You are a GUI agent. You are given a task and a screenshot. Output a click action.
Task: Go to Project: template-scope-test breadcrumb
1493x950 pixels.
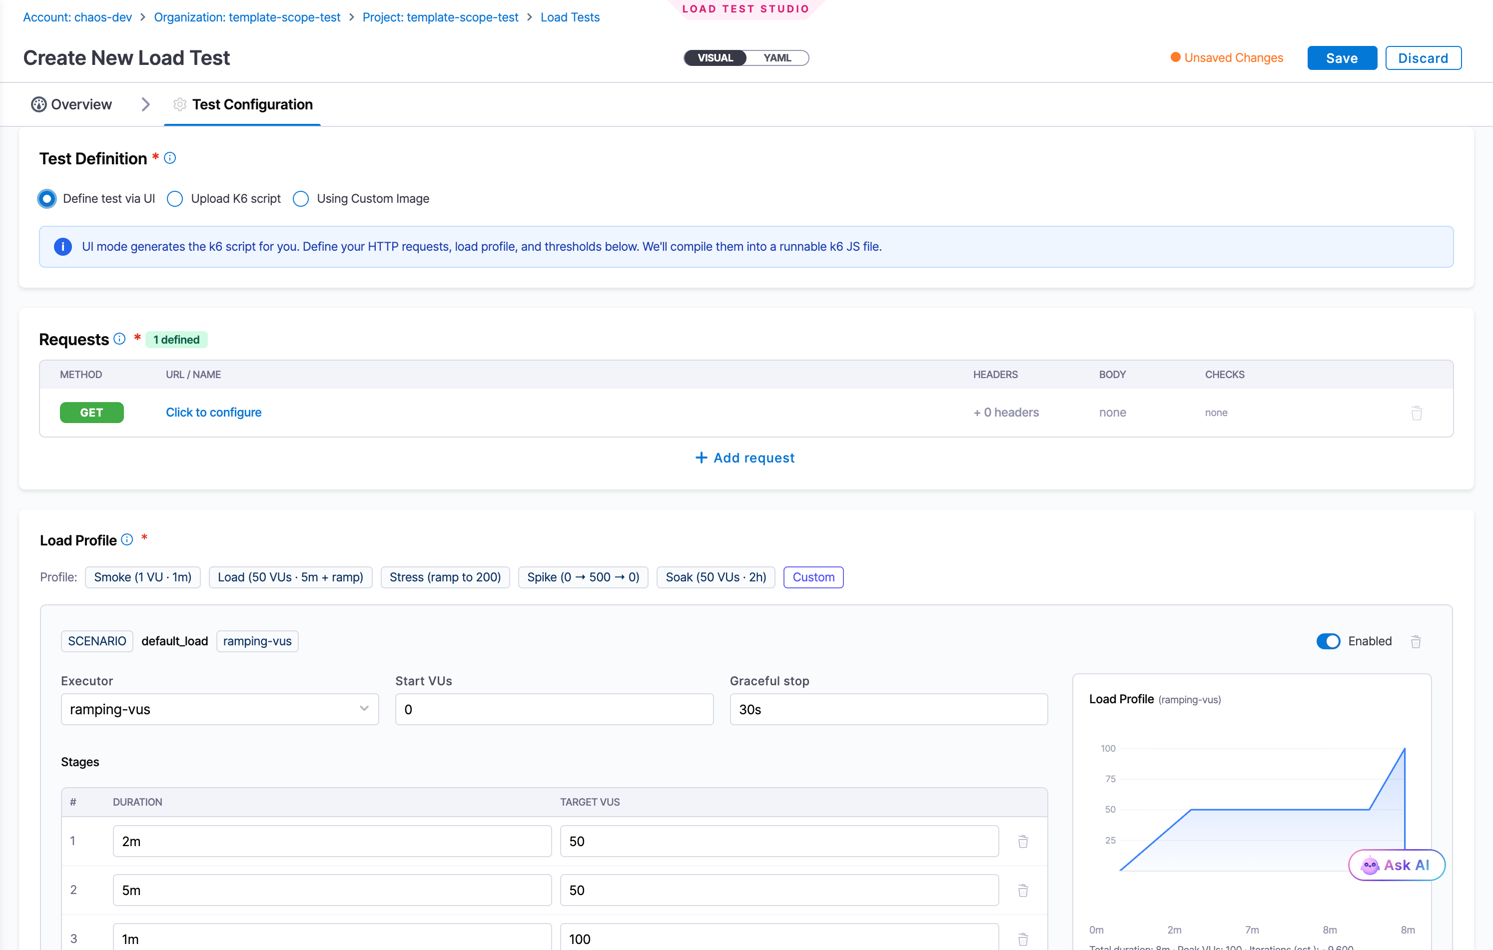coord(440,17)
